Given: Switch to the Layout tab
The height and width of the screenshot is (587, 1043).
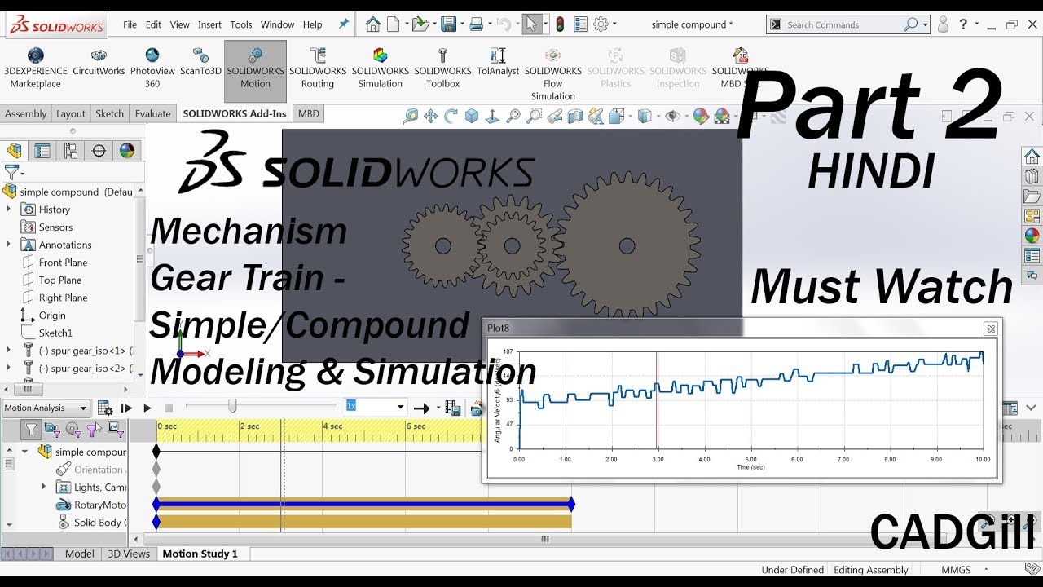Looking at the screenshot, I should pos(70,113).
